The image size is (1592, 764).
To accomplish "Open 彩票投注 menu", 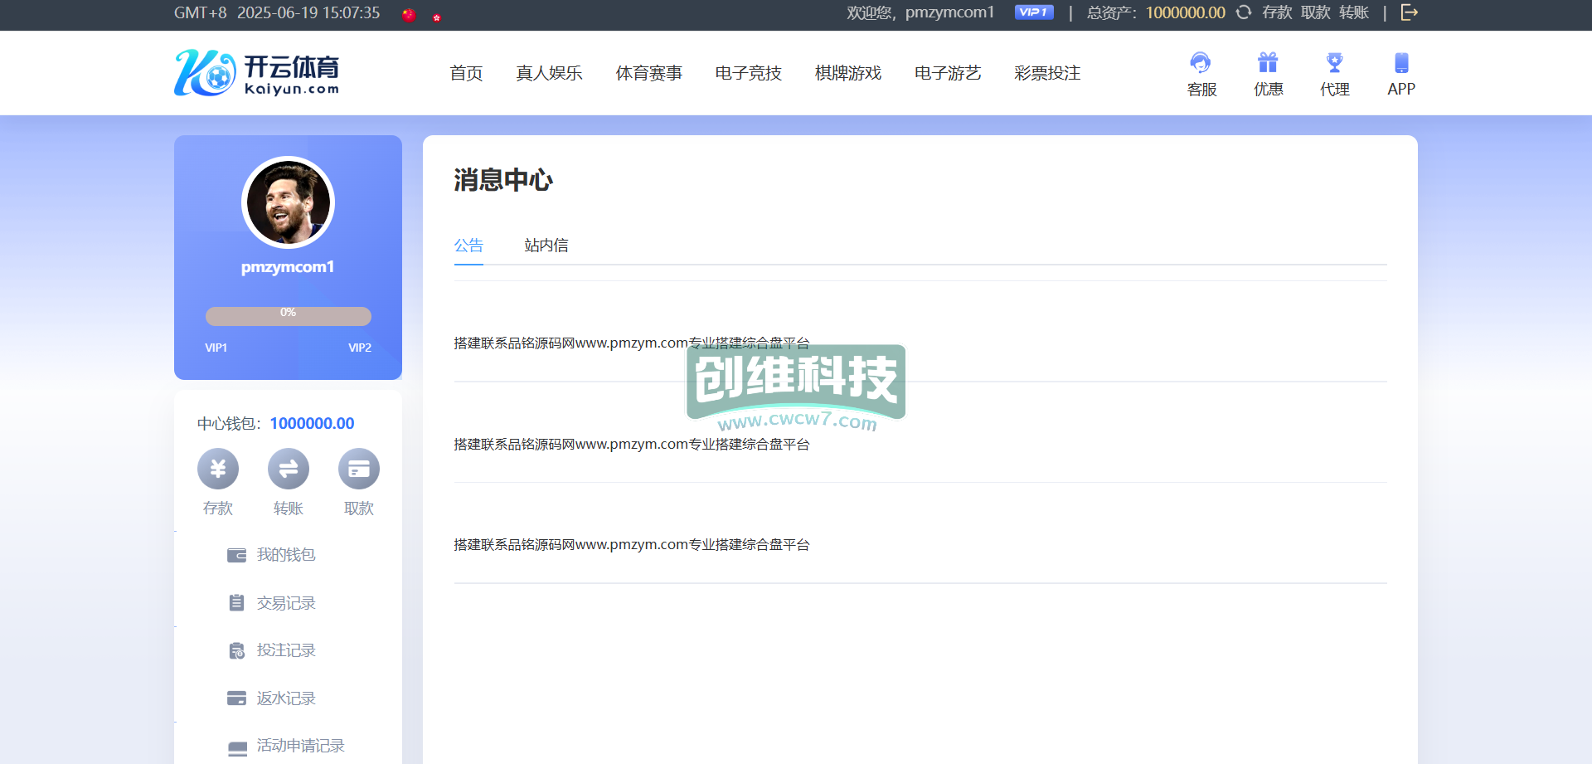I will pos(1046,73).
